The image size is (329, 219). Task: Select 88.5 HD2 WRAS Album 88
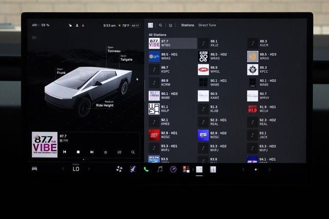(x=222, y=57)
